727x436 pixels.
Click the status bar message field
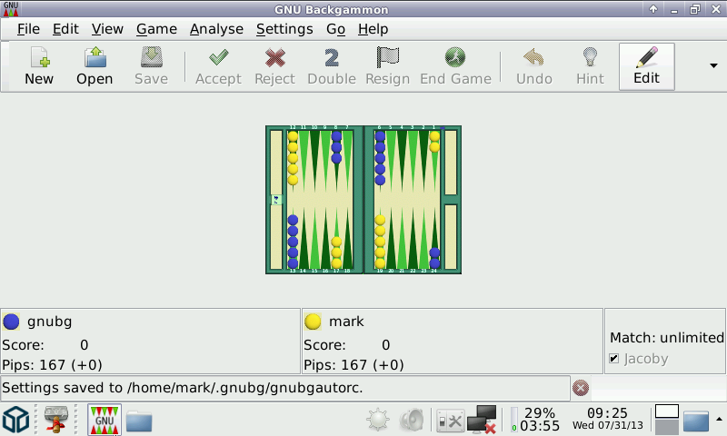(285, 388)
